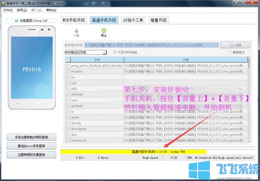
Task: Toggle the prog_emmc_firehose_8953_ddr.mbn row checkbox
Action: [x=68, y=66]
